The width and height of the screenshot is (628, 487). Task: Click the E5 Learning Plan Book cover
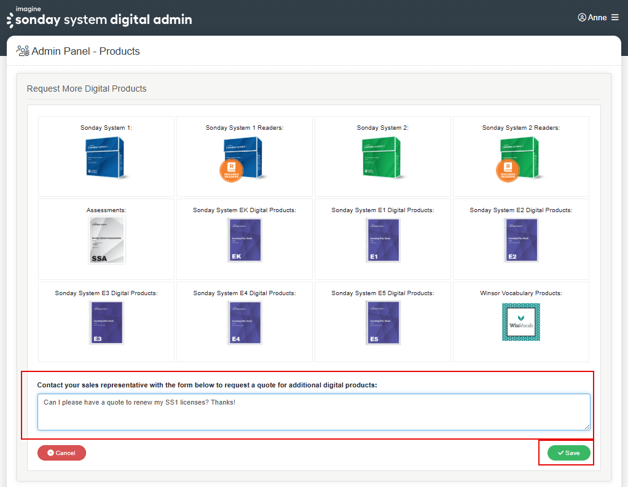coord(382,323)
